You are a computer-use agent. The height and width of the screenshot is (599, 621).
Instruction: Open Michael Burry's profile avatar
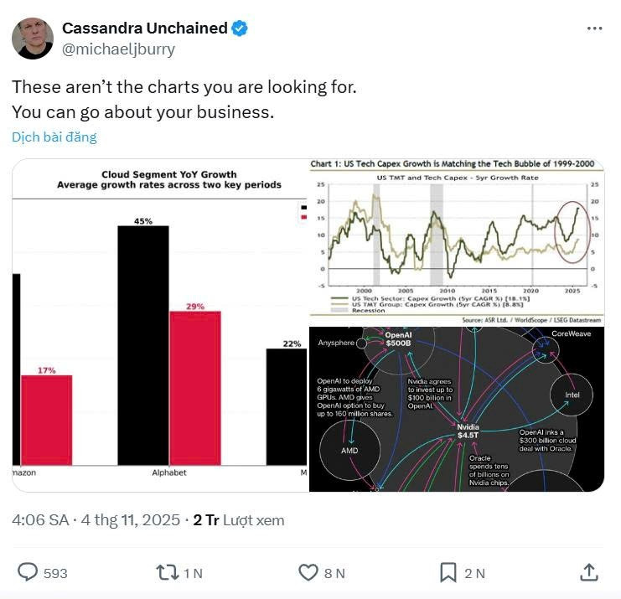(33, 39)
